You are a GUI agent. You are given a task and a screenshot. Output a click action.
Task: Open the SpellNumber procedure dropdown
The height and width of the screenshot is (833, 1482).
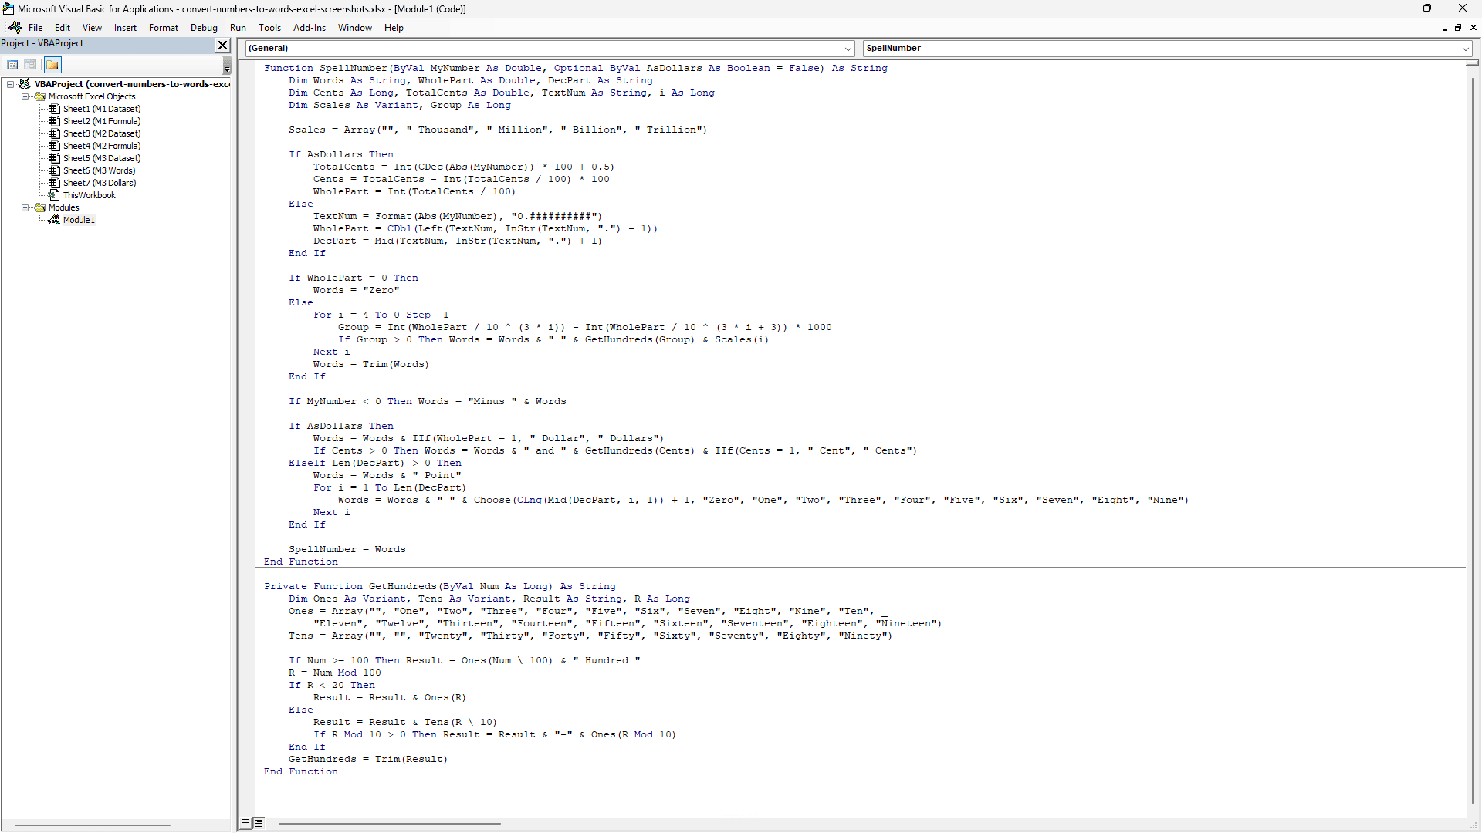(1465, 48)
